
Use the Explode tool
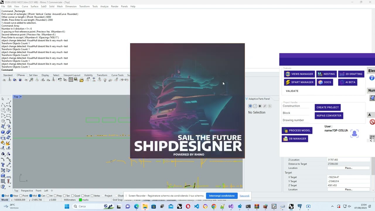click(x=8, y=143)
